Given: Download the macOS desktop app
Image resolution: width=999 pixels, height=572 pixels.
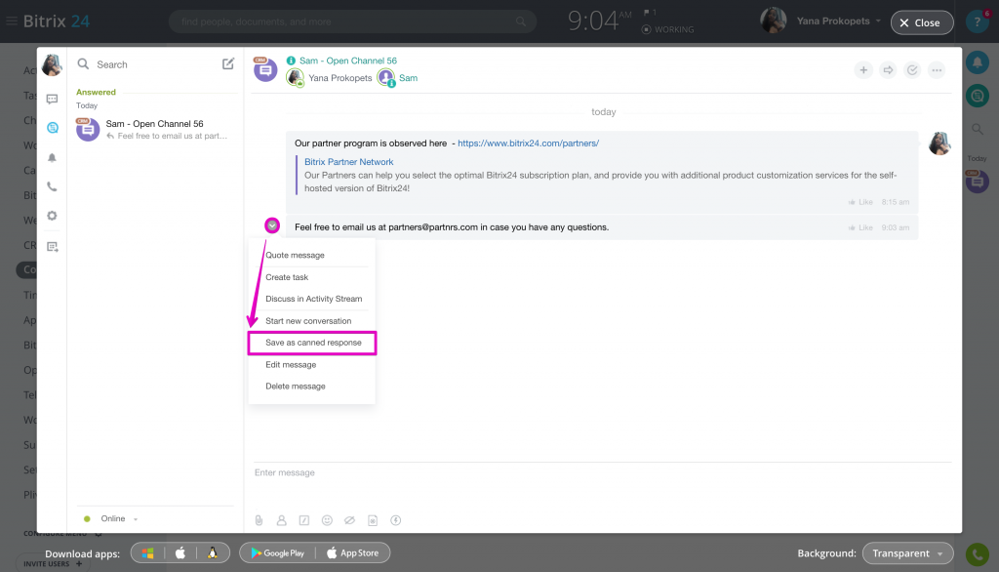Looking at the screenshot, I should 180,553.
